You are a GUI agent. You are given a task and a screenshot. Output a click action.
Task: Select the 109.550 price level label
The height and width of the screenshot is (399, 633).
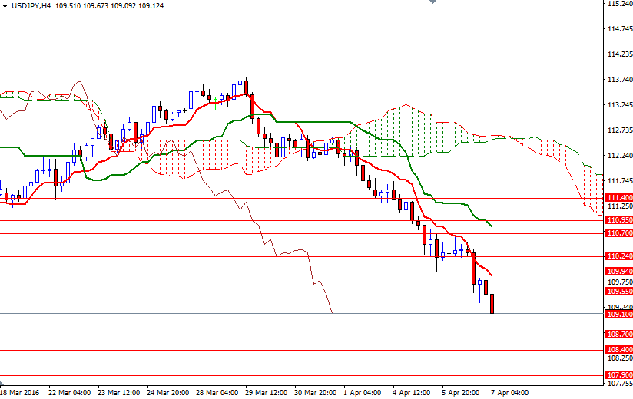(619, 292)
